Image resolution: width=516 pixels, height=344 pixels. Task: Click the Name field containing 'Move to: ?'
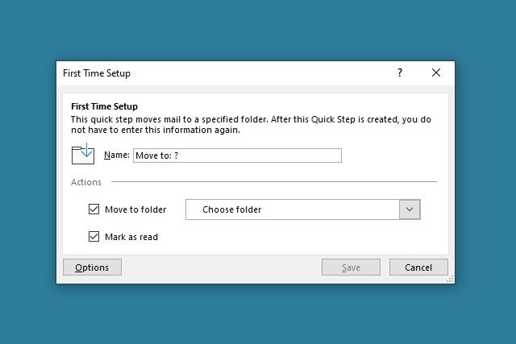pyautogui.click(x=237, y=155)
